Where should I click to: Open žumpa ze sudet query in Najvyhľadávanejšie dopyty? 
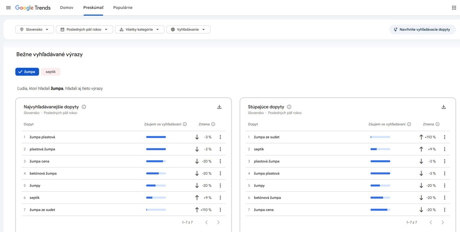(43, 210)
